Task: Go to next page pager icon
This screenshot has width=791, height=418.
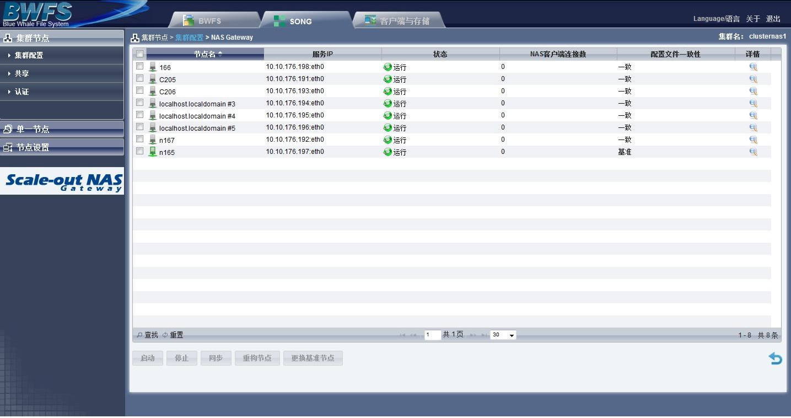Action: [x=473, y=335]
